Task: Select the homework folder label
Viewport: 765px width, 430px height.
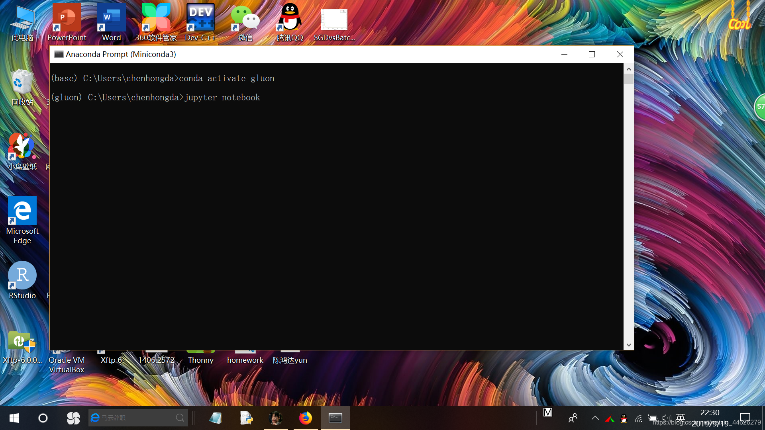Action: tap(245, 360)
